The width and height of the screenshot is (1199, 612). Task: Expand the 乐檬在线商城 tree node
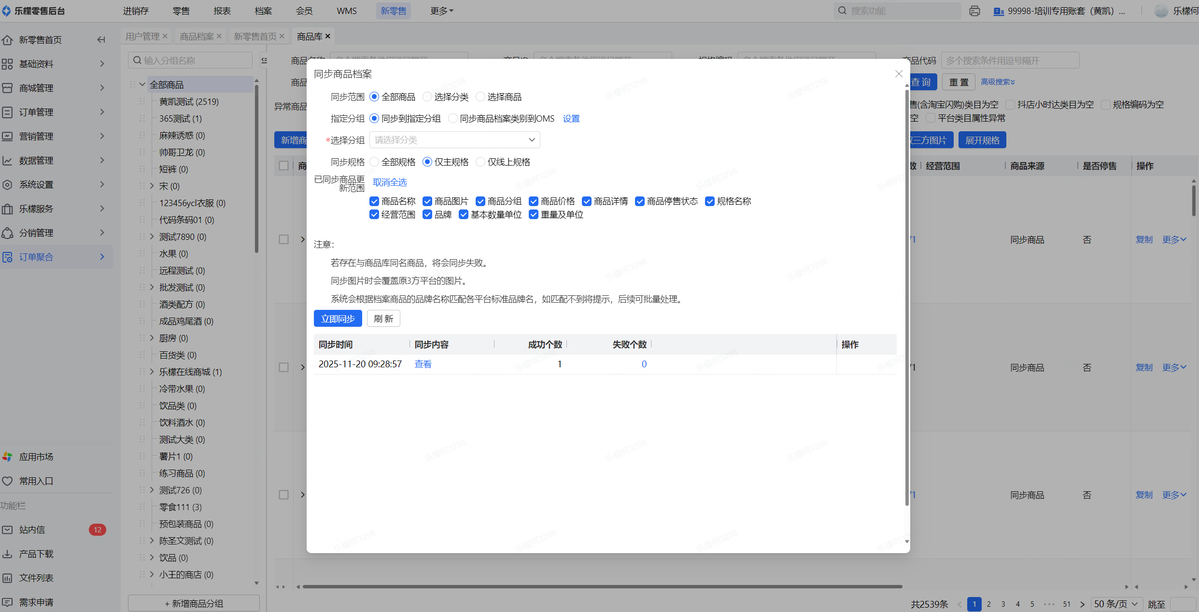click(x=152, y=372)
